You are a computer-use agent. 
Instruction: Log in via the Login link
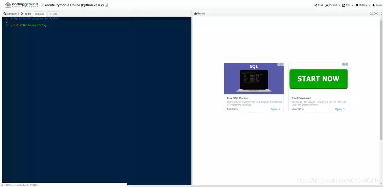tap(377, 5)
